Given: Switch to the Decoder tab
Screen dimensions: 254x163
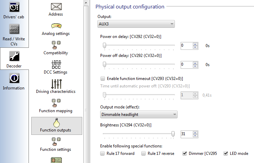Looking at the screenshot, I should [14, 59].
